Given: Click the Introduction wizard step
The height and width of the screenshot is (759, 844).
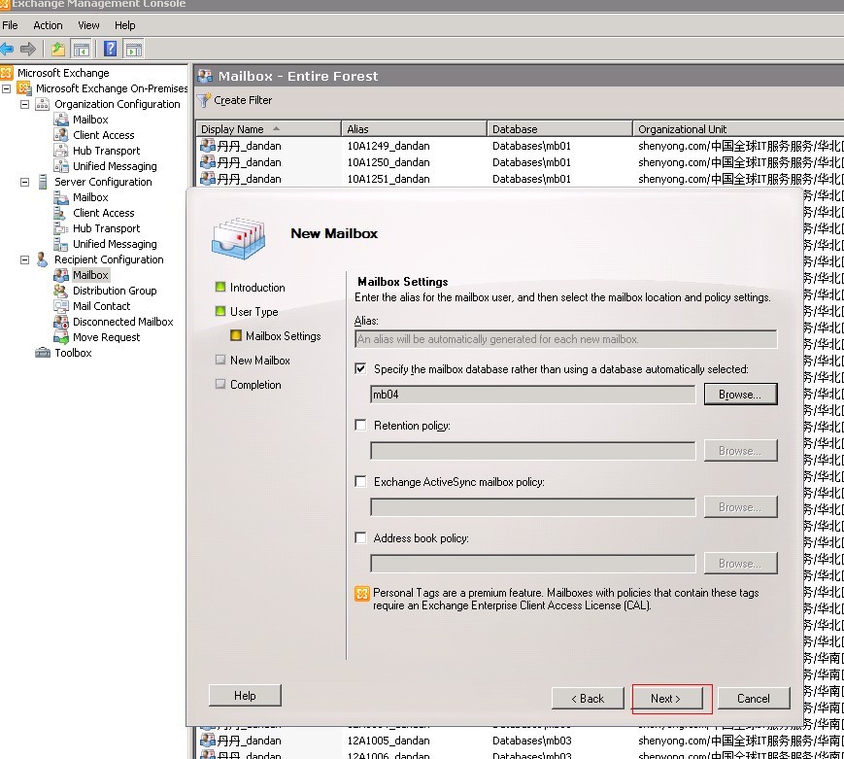Looking at the screenshot, I should coord(257,287).
